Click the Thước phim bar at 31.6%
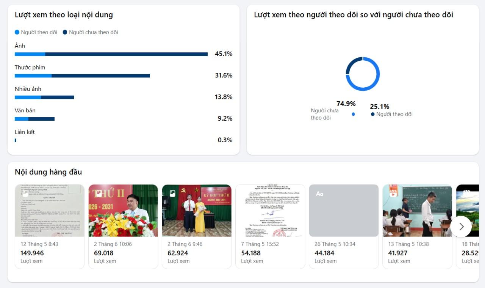Viewport: 485px width, 288px height. tap(82, 76)
